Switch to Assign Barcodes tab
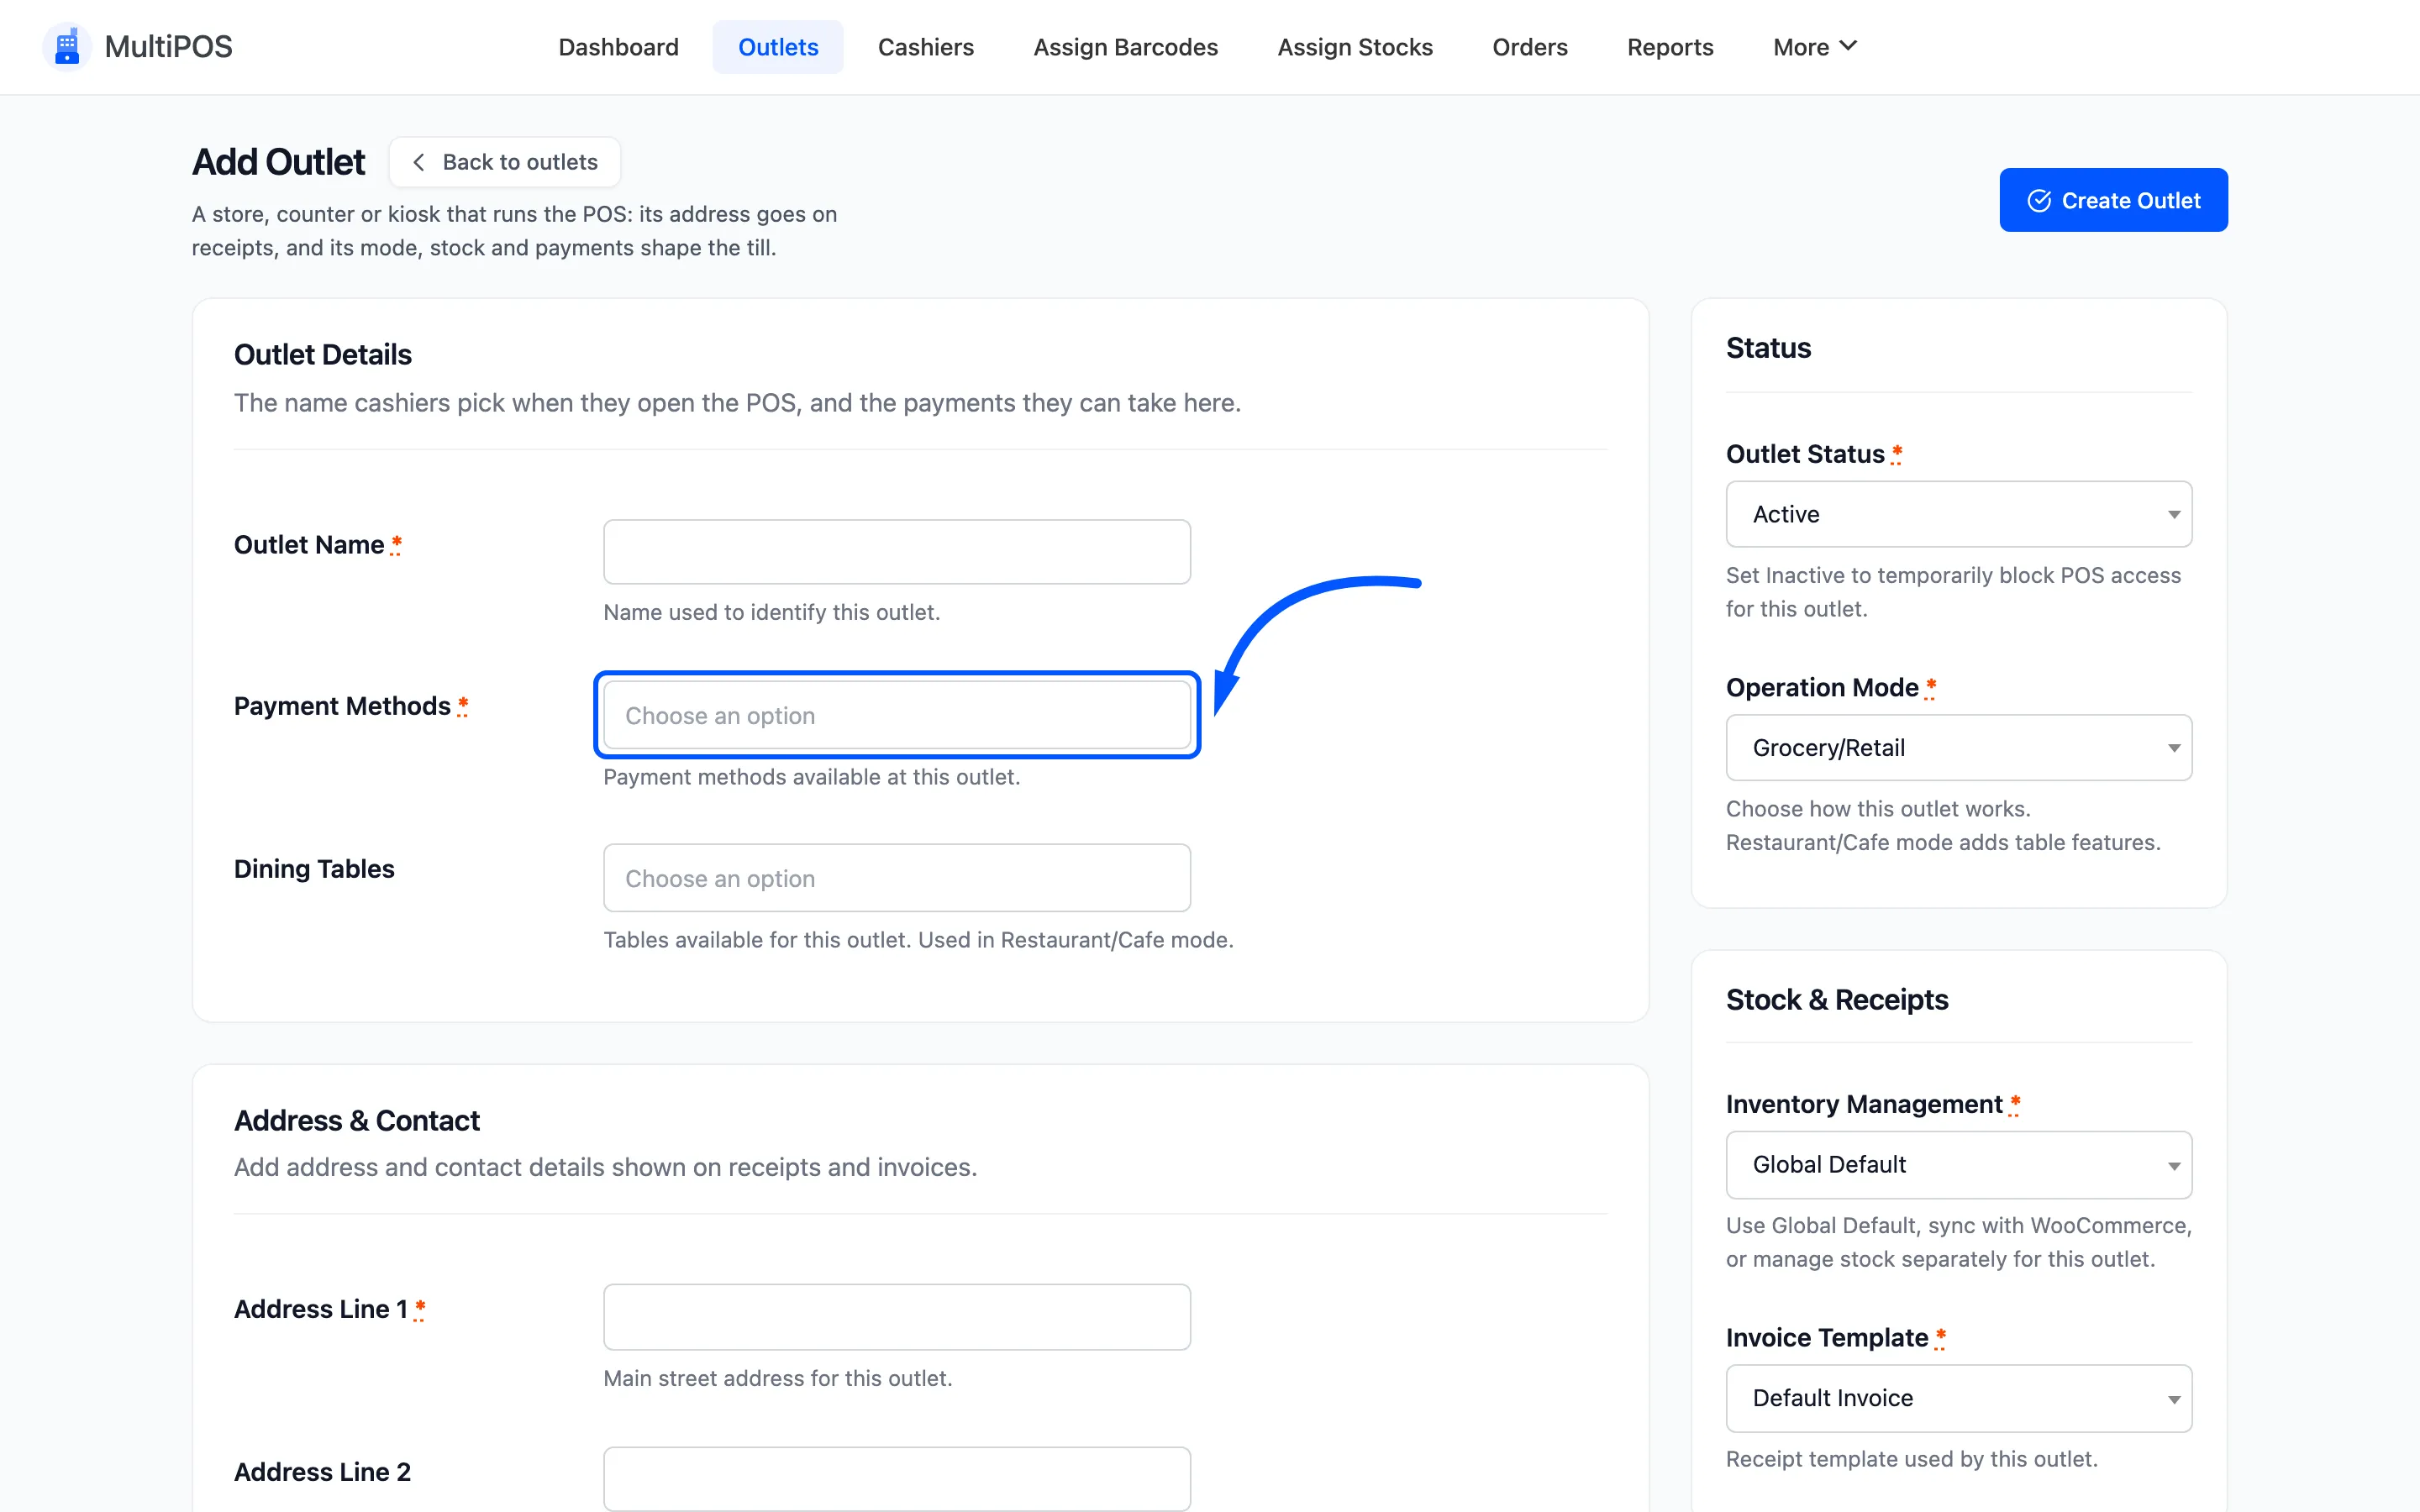This screenshot has width=2420, height=1512. [1125, 47]
